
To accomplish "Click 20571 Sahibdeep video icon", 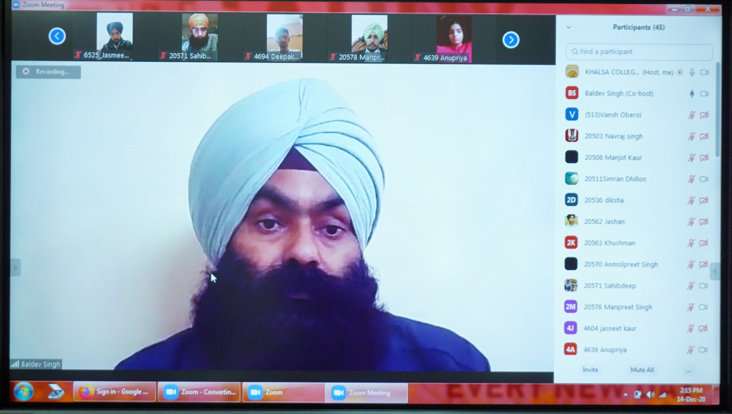I will coord(705,286).
